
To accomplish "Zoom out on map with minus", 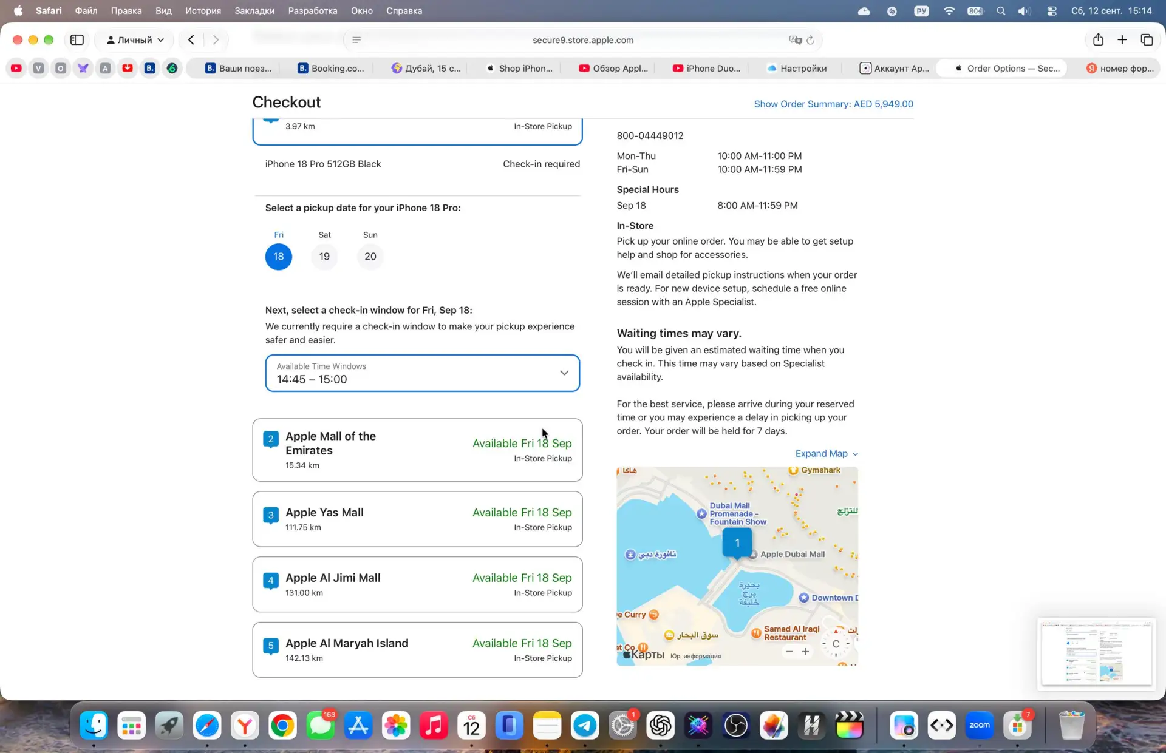I will (789, 652).
